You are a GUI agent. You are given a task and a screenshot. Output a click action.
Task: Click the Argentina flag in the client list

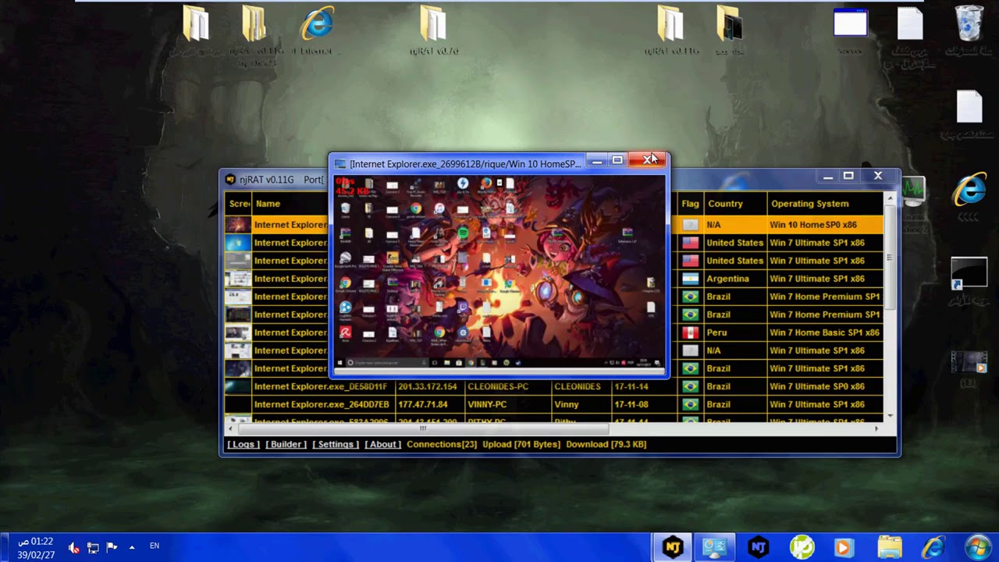click(690, 279)
